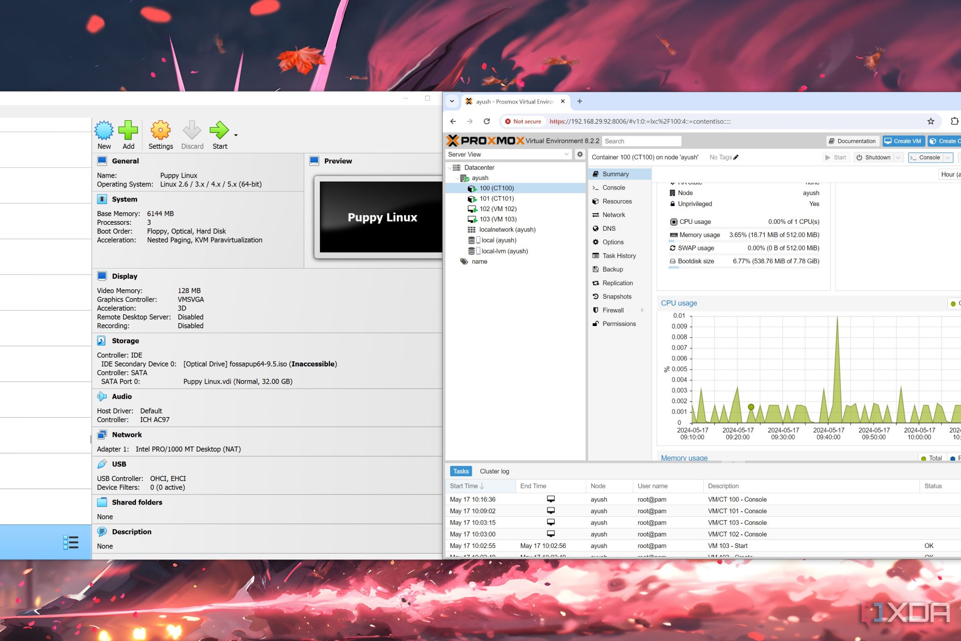Open the Console panel in Proxmox
This screenshot has width=961, height=641.
[614, 187]
